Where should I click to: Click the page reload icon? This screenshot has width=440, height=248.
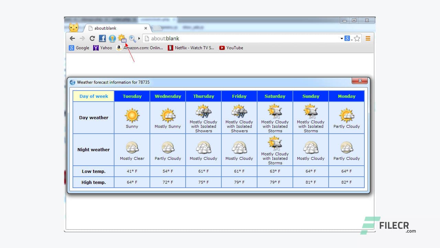pyautogui.click(x=92, y=39)
